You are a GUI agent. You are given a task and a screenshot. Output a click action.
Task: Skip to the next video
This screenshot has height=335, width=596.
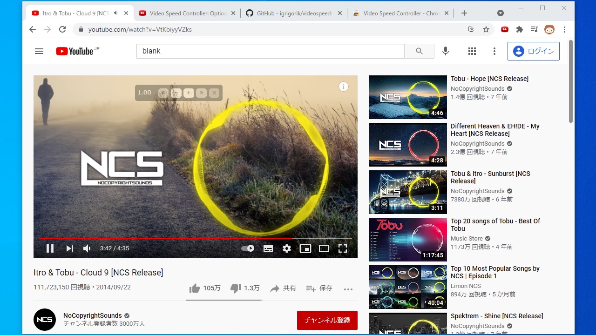69,248
